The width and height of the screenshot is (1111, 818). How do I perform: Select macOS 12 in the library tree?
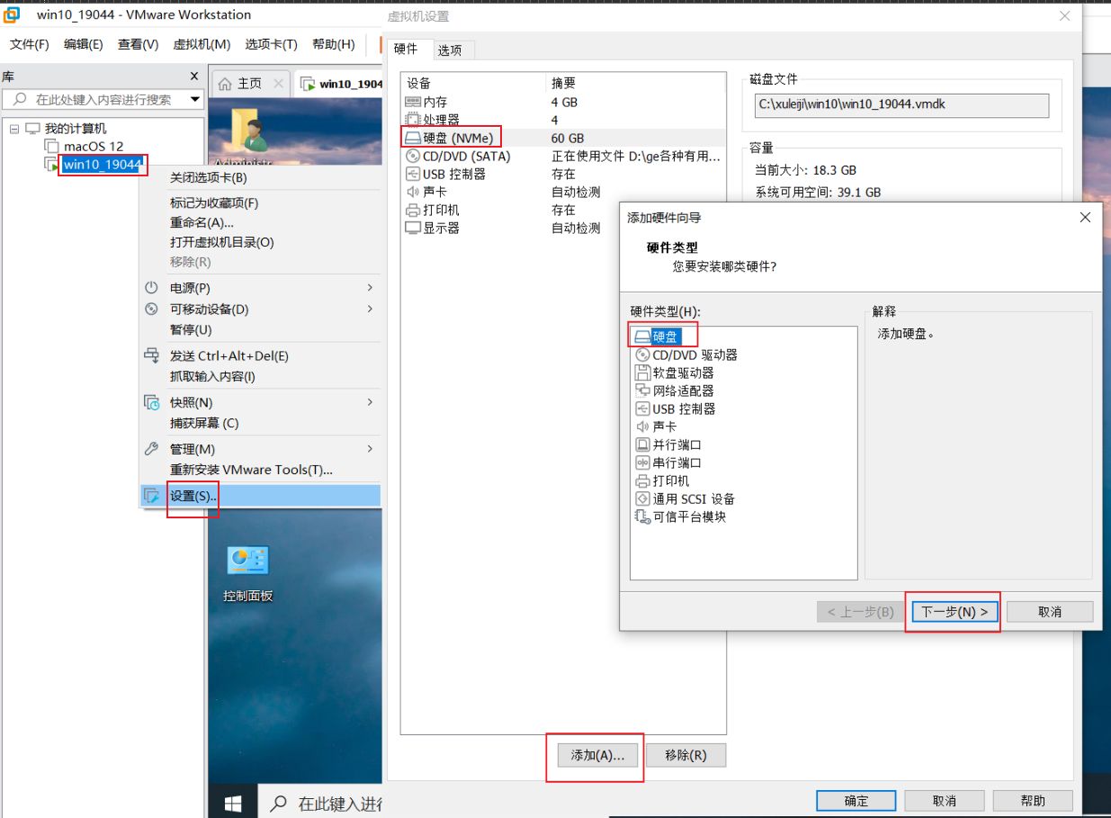tap(93, 146)
